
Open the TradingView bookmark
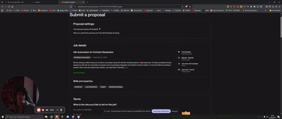[x=105, y=10]
